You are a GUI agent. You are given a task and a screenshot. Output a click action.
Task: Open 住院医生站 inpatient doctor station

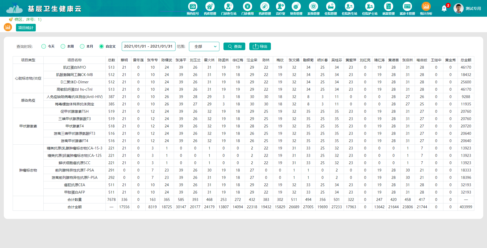(x=350, y=9)
